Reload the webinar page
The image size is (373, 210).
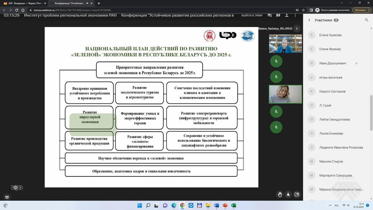click(17, 10)
